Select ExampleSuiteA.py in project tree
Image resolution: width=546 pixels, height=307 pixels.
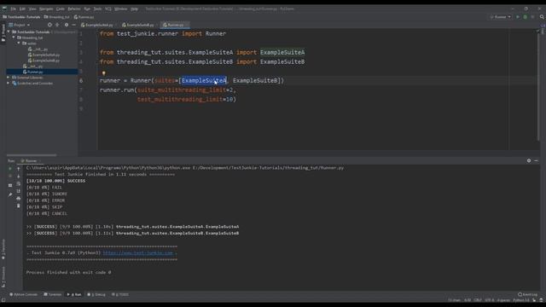click(x=44, y=55)
